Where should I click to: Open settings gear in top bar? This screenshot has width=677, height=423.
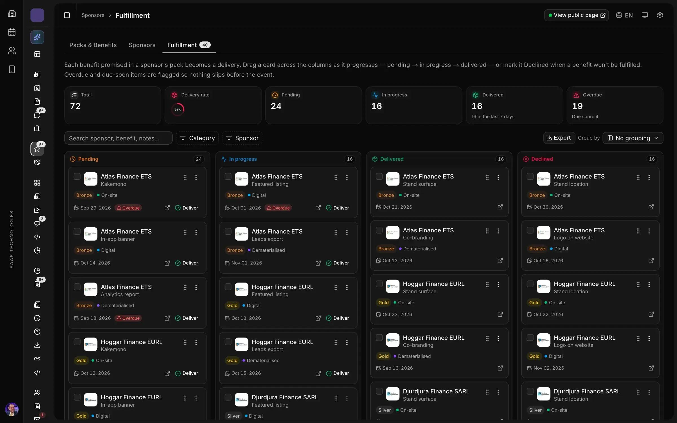(660, 15)
